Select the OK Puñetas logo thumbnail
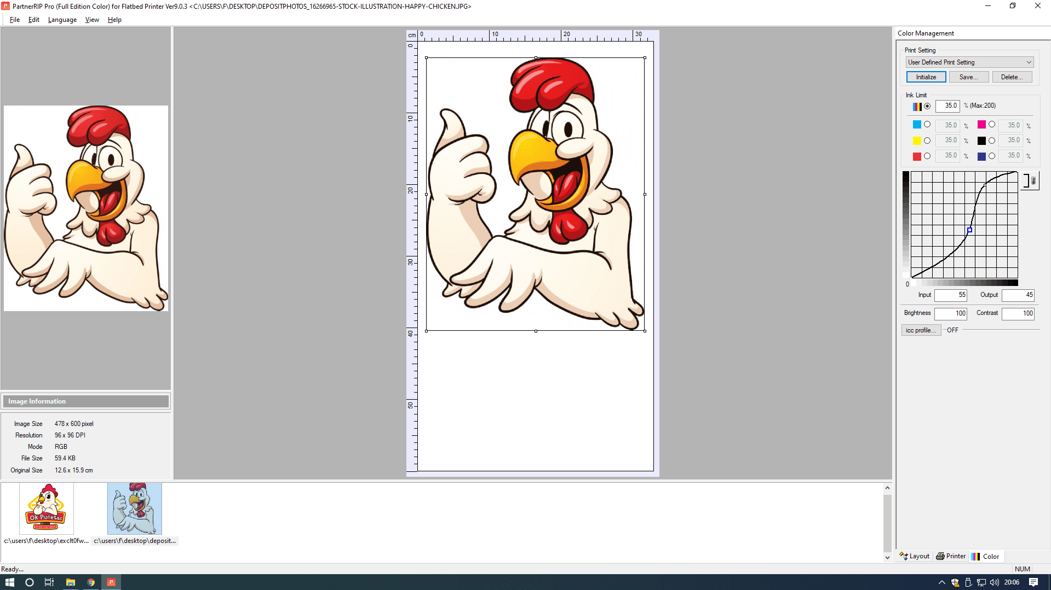Viewport: 1051px width, 590px height. click(46, 509)
